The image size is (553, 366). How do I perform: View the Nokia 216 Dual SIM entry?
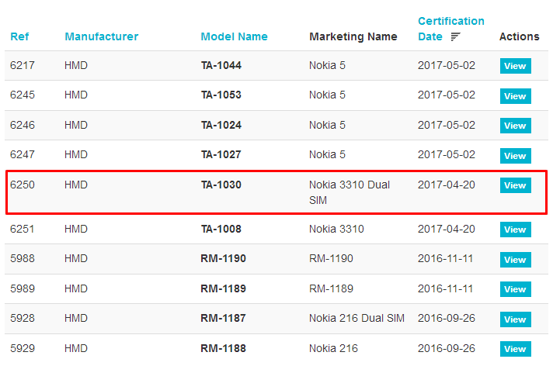click(515, 319)
